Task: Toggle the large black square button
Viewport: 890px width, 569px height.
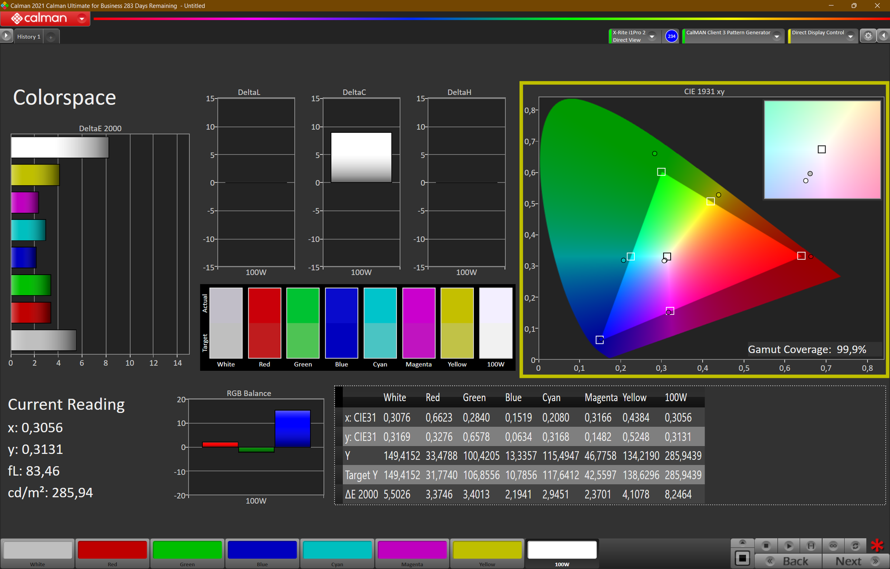Action: (742, 559)
